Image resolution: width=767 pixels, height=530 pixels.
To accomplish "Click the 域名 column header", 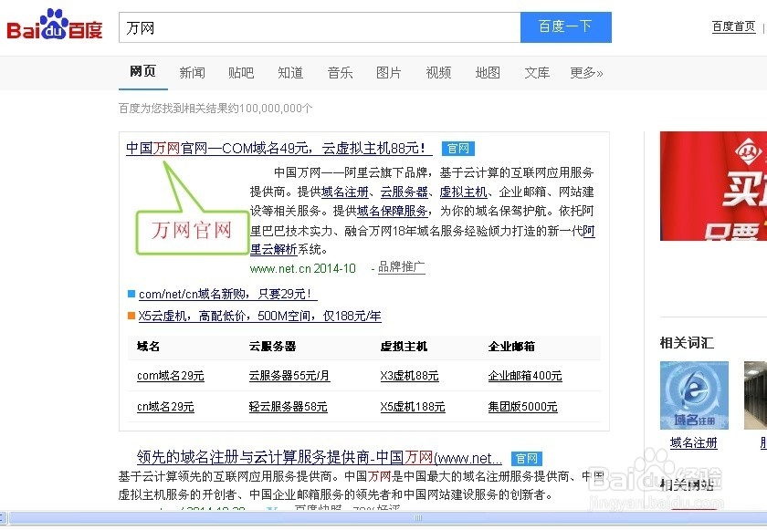I will coord(148,347).
